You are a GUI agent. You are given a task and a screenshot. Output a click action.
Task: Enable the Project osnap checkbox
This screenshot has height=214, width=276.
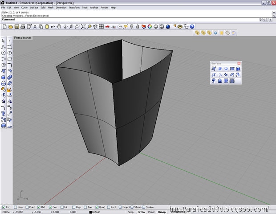tap(120, 207)
